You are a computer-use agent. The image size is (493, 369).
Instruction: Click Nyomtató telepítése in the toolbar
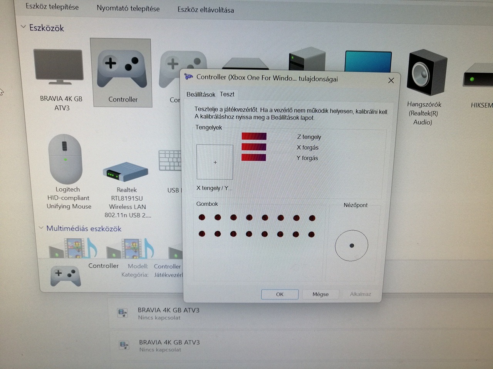click(x=128, y=8)
